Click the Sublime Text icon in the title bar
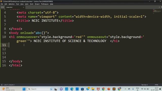 click(x=1, y=1)
